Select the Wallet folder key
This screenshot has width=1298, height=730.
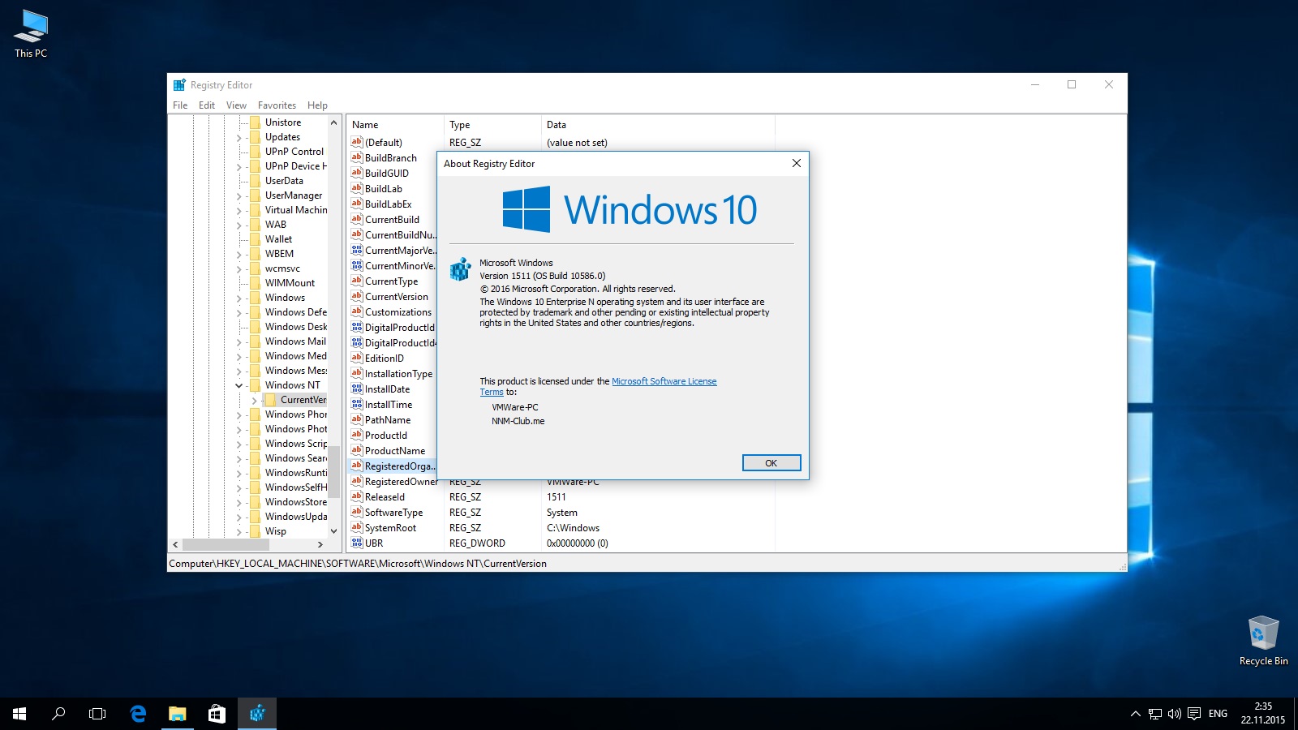pos(278,239)
